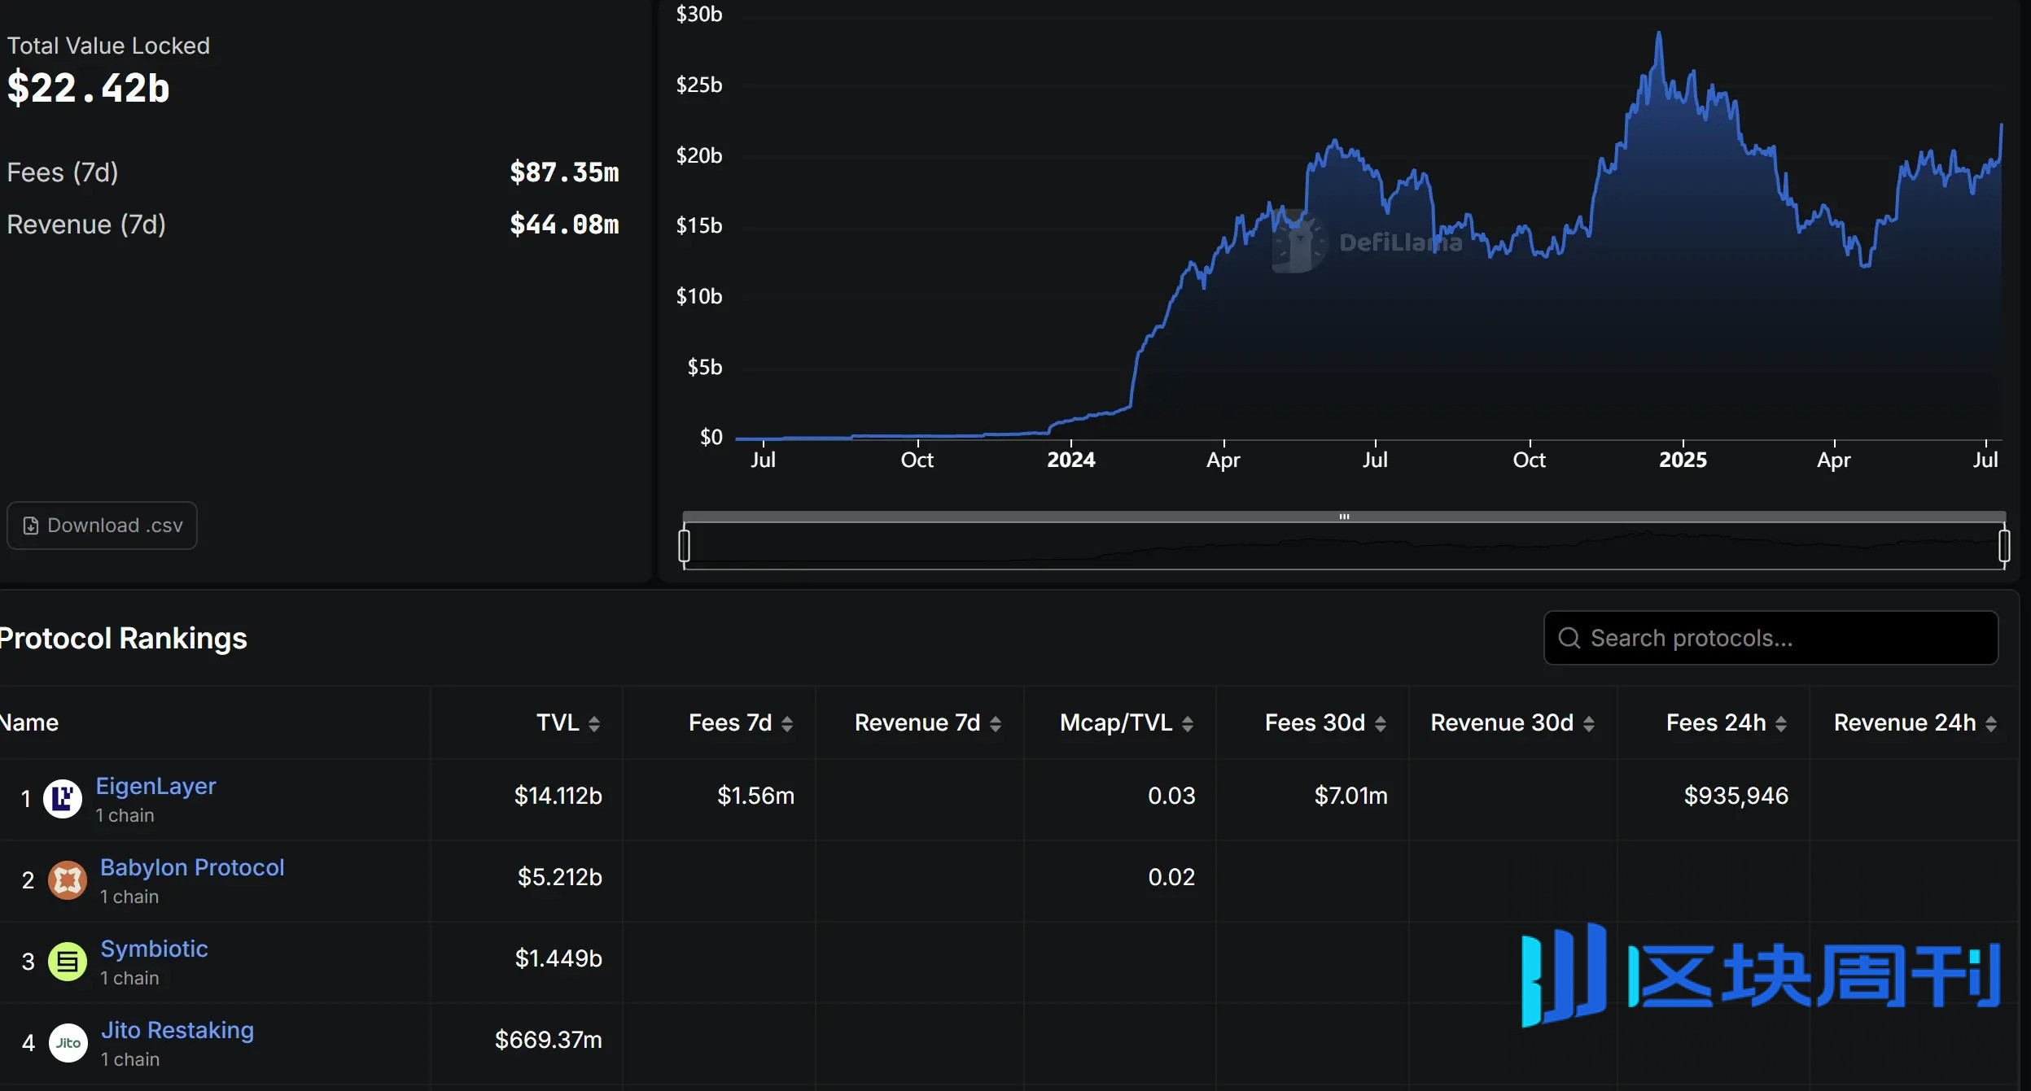Click the Symbiotic logo icon
Screen dimensions: 2031x1091
68,962
